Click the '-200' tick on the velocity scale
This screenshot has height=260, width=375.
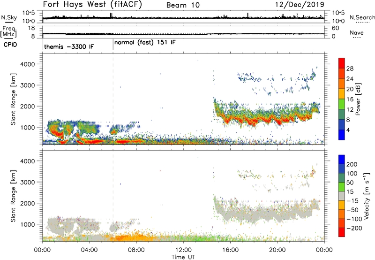353,228
